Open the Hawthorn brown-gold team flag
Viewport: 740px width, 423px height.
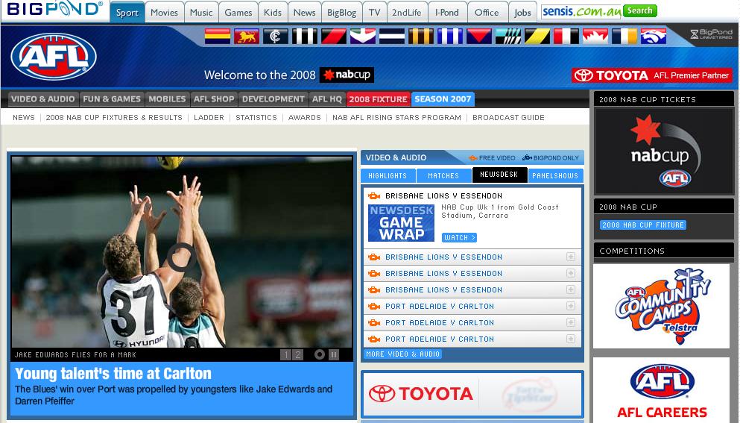(421, 37)
